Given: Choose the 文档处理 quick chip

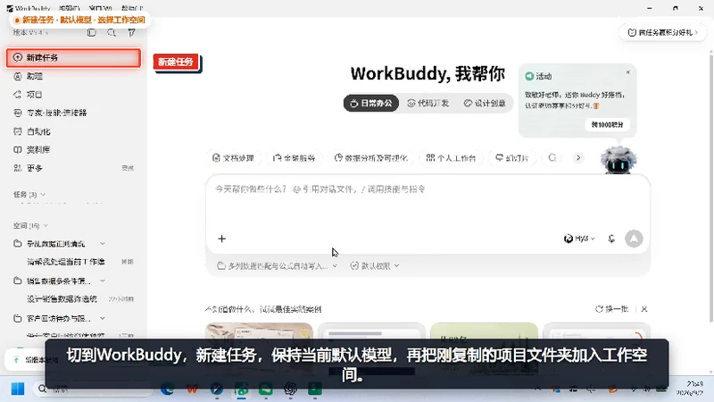Looking at the screenshot, I should point(233,158).
